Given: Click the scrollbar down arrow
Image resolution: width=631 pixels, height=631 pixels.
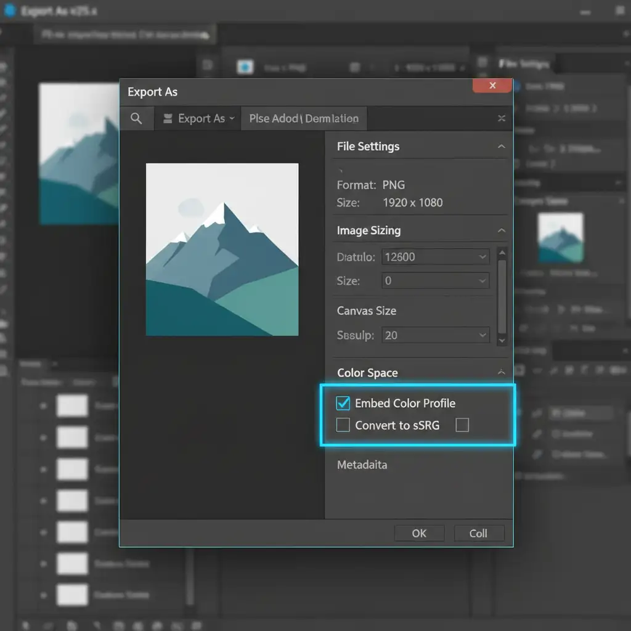Looking at the screenshot, I should click(502, 340).
